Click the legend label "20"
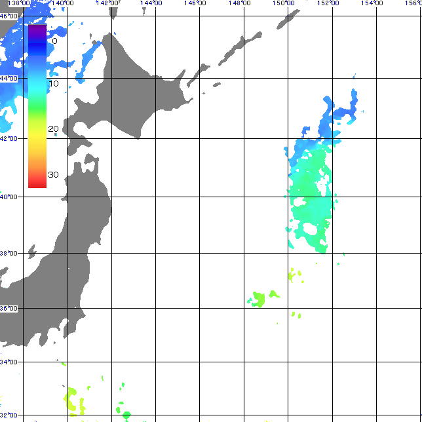The height and width of the screenshot is (422, 422). (x=54, y=128)
